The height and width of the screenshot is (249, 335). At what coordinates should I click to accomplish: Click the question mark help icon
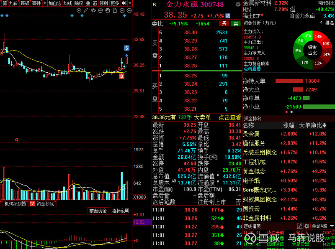tap(321, 23)
